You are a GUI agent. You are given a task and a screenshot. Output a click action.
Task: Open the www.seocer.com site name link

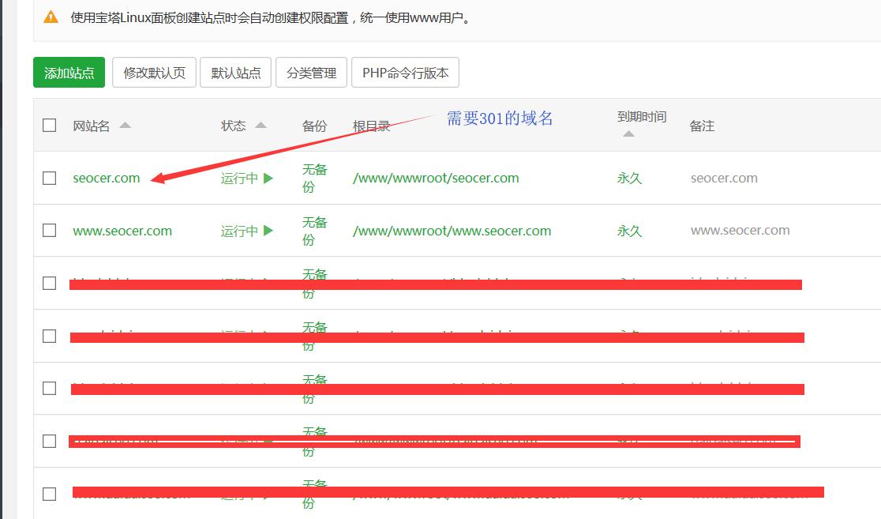pyautogui.click(x=122, y=231)
